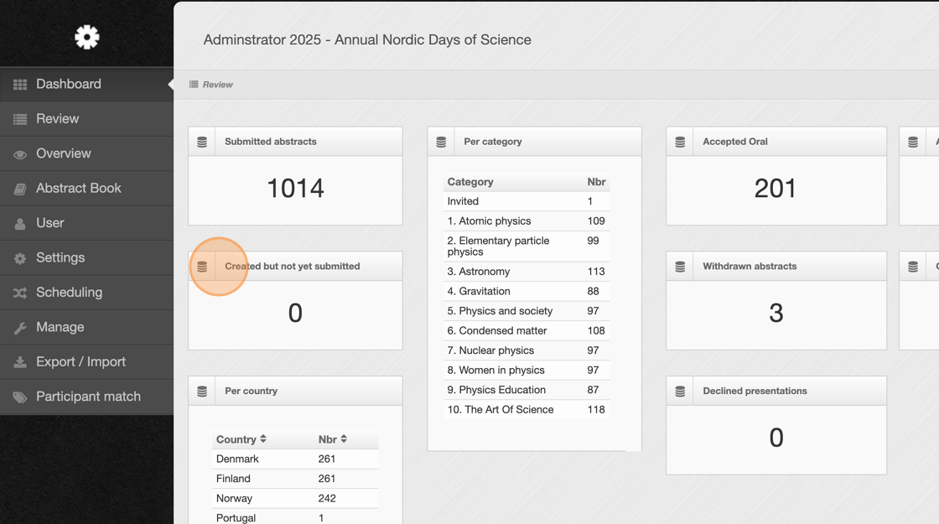Click the value 242 for Norway

pos(327,498)
